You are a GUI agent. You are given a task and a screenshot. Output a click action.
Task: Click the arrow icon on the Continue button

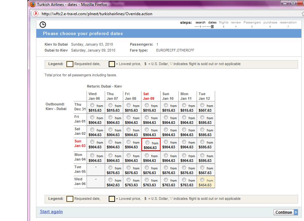296,212
